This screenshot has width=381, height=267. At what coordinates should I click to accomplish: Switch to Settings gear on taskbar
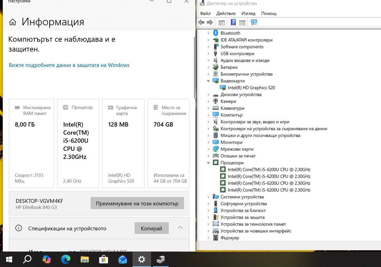pos(142,259)
